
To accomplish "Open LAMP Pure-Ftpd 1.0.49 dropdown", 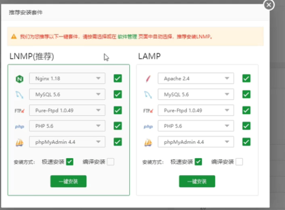I will 196,110.
